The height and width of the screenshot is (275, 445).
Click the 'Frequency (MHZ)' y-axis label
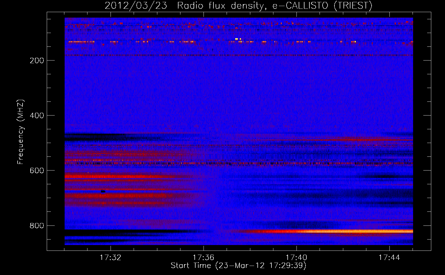click(x=21, y=132)
